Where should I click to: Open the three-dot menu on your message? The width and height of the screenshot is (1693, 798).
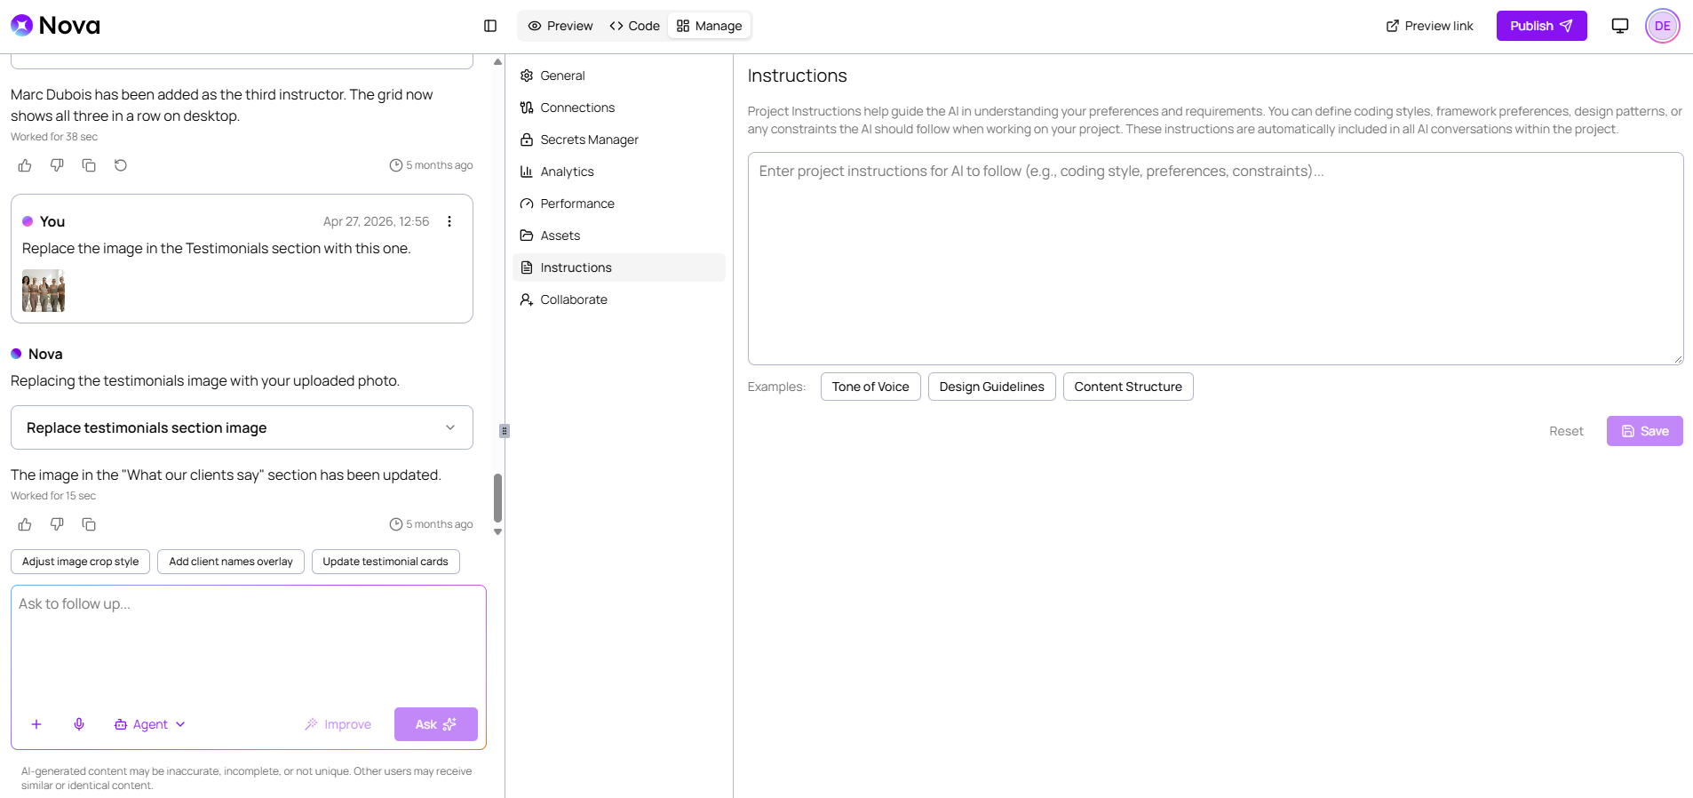coord(449,221)
